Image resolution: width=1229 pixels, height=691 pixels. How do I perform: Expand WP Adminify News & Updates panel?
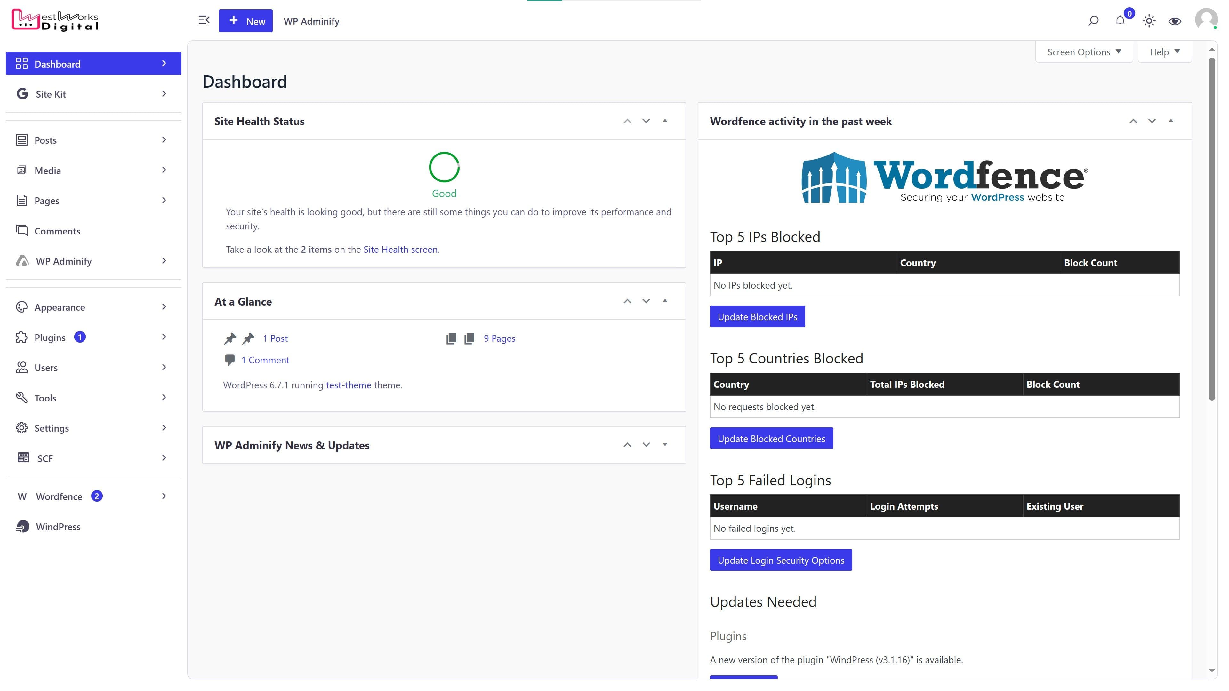[665, 445]
